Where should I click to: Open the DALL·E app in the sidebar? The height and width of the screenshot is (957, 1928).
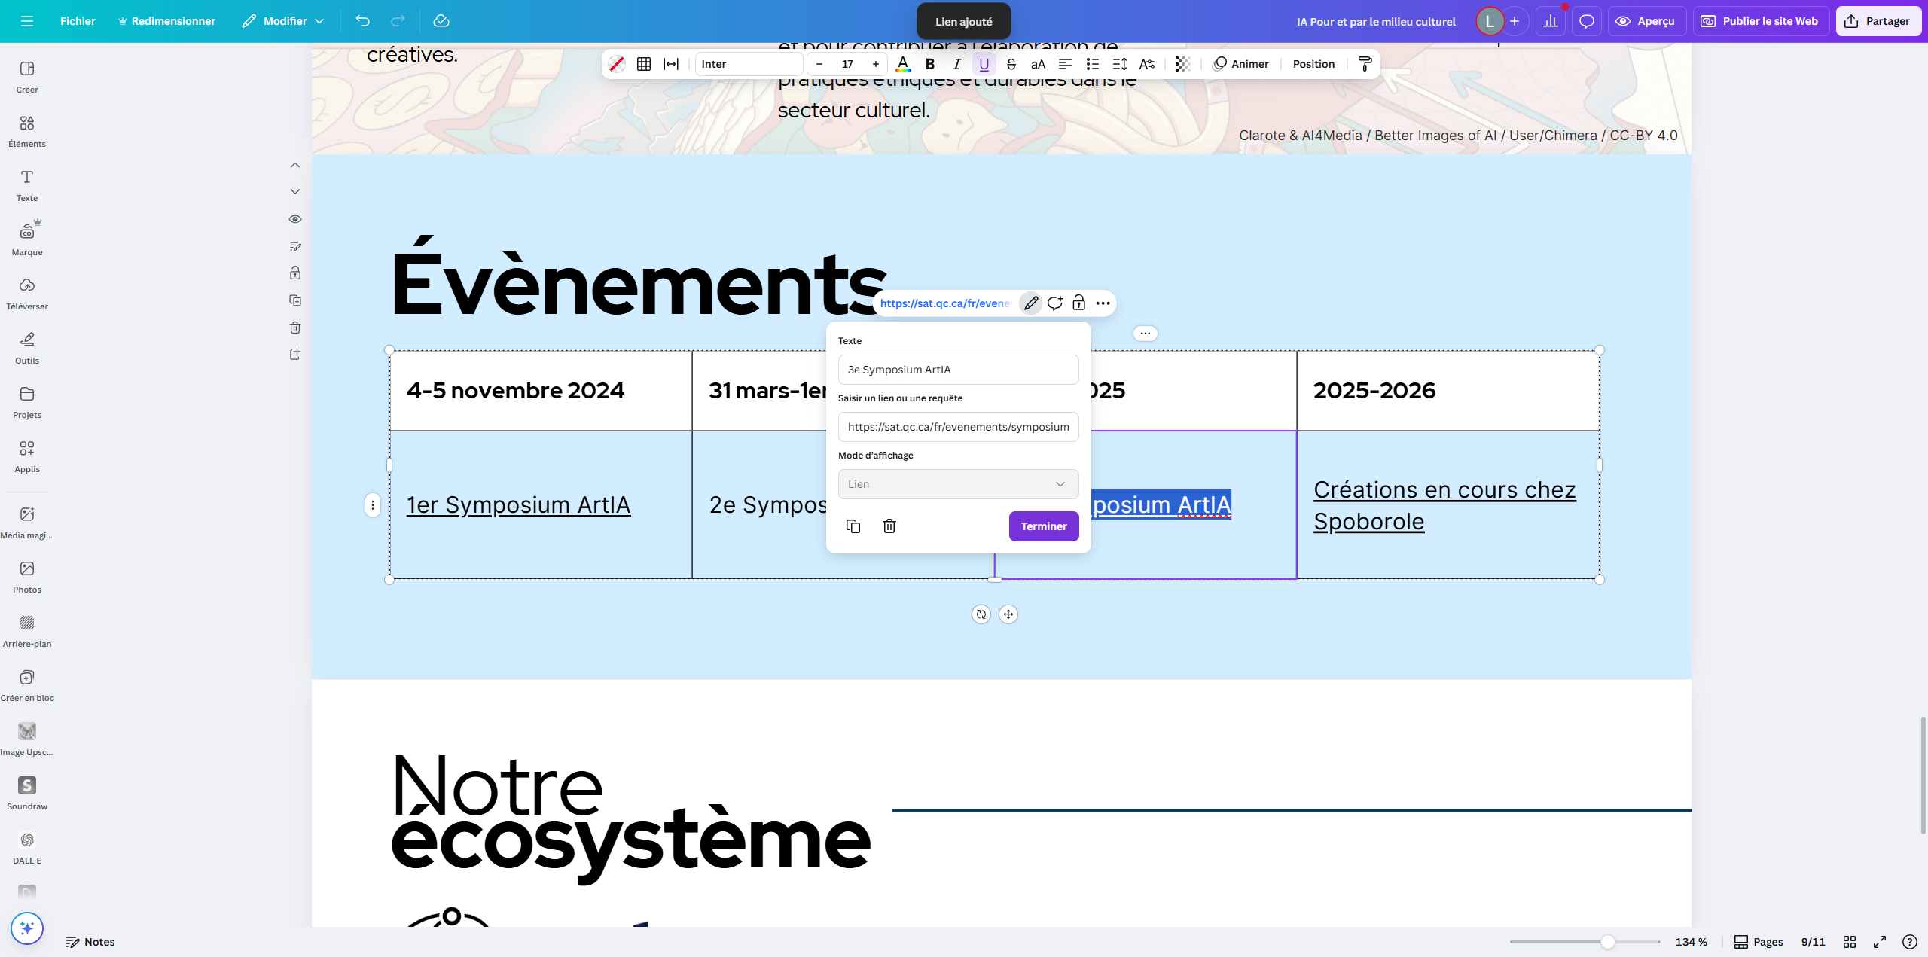pos(26,840)
